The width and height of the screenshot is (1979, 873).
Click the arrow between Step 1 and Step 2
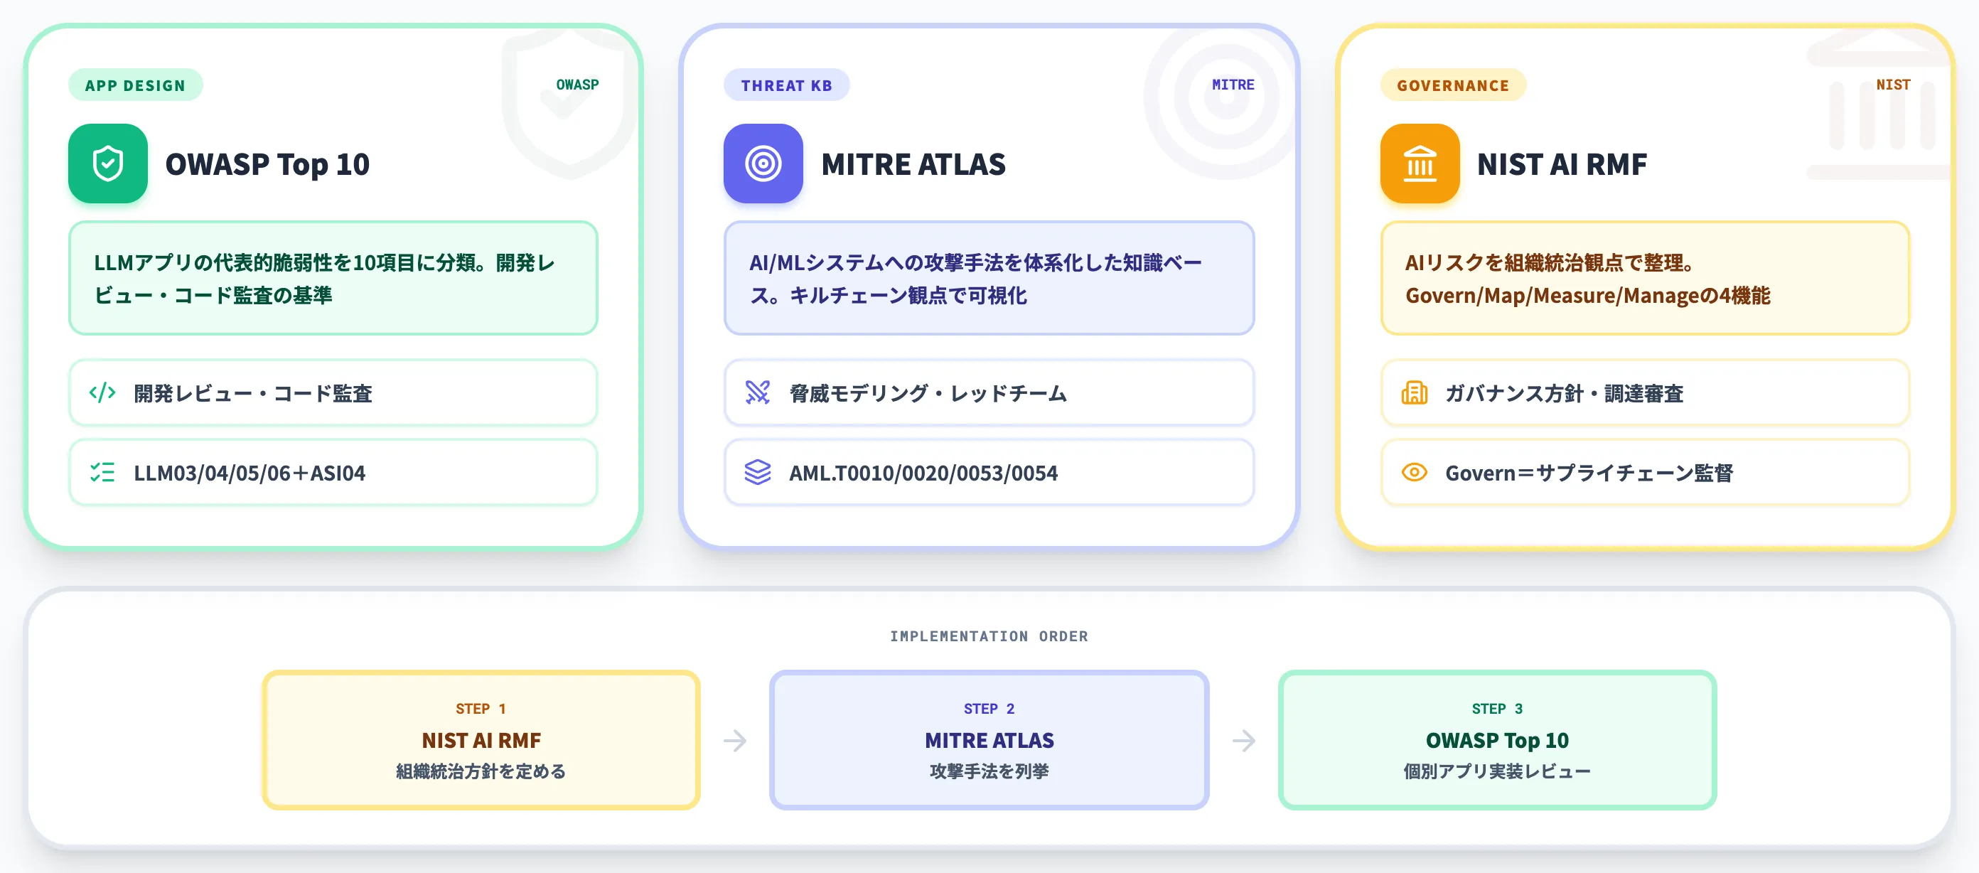coord(735,741)
